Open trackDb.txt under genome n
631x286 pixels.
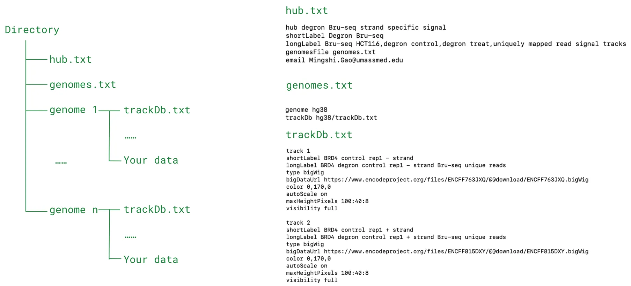coord(157,210)
